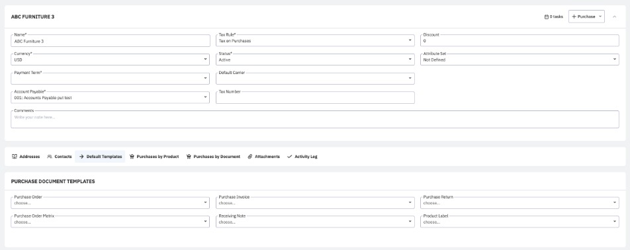
Task: Click the Addresses book icon
Action: tap(15, 157)
